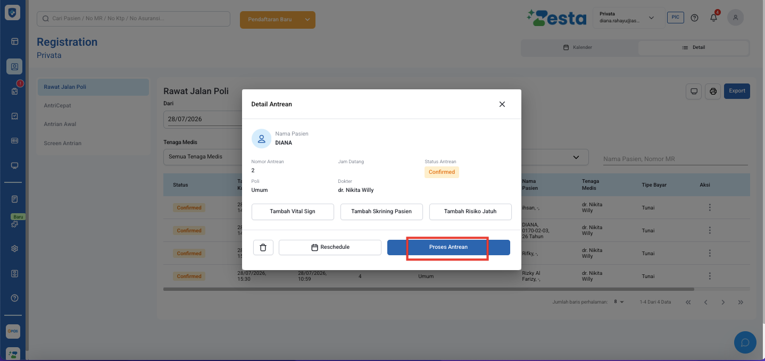Expand the Pendaftaran Baru dropdown arrow
This screenshot has height=361, width=765.
point(307,20)
